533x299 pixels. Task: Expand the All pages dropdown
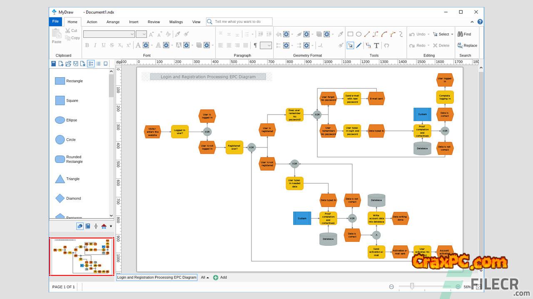(205, 277)
